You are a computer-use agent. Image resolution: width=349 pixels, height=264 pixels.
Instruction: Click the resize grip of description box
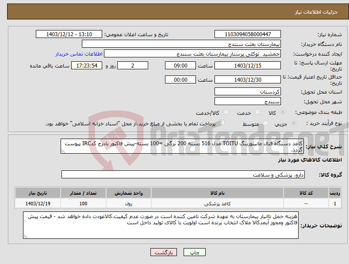coord(63,151)
